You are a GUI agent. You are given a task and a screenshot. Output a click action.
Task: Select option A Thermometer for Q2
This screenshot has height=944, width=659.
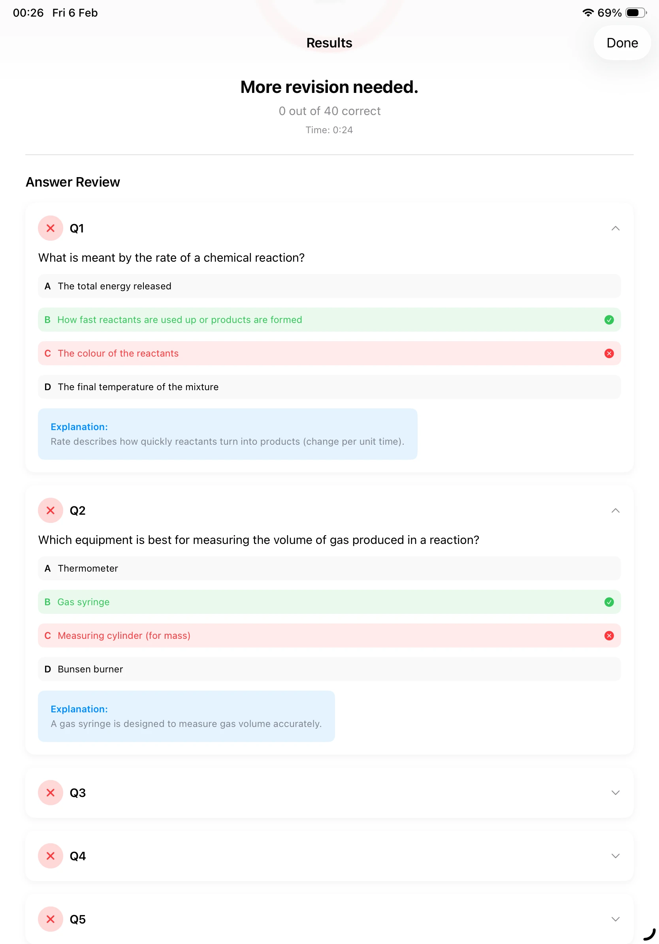(x=329, y=568)
